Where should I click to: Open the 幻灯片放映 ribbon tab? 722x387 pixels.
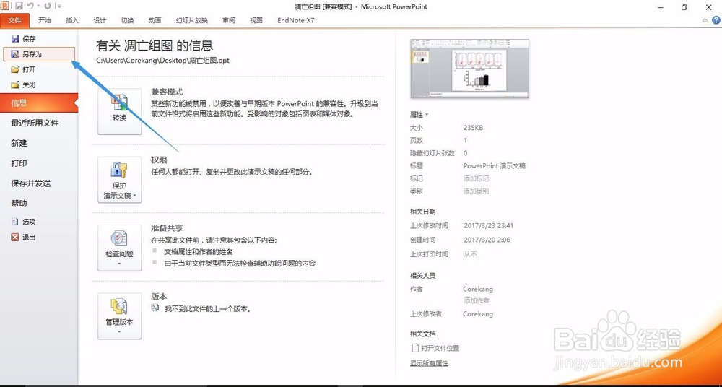[192, 20]
